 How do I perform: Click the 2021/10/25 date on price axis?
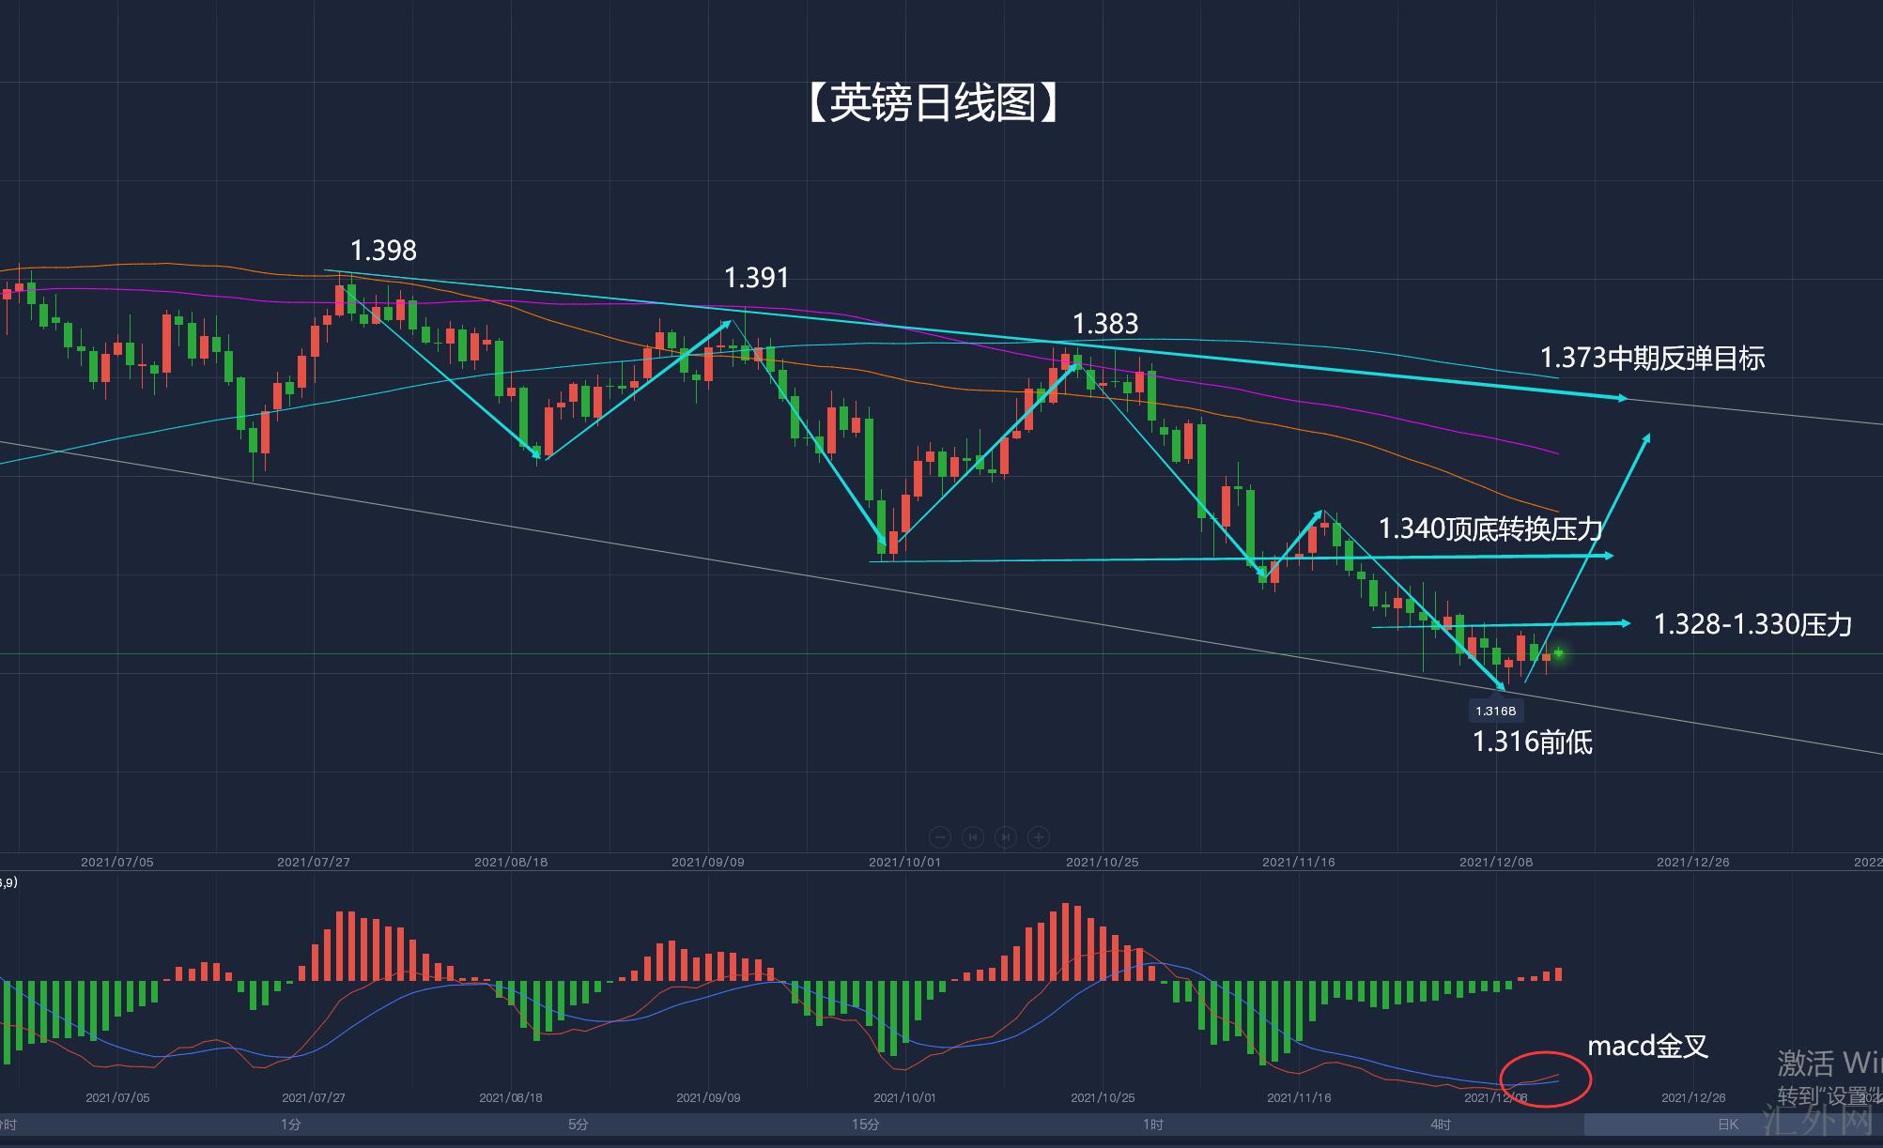(x=1102, y=862)
